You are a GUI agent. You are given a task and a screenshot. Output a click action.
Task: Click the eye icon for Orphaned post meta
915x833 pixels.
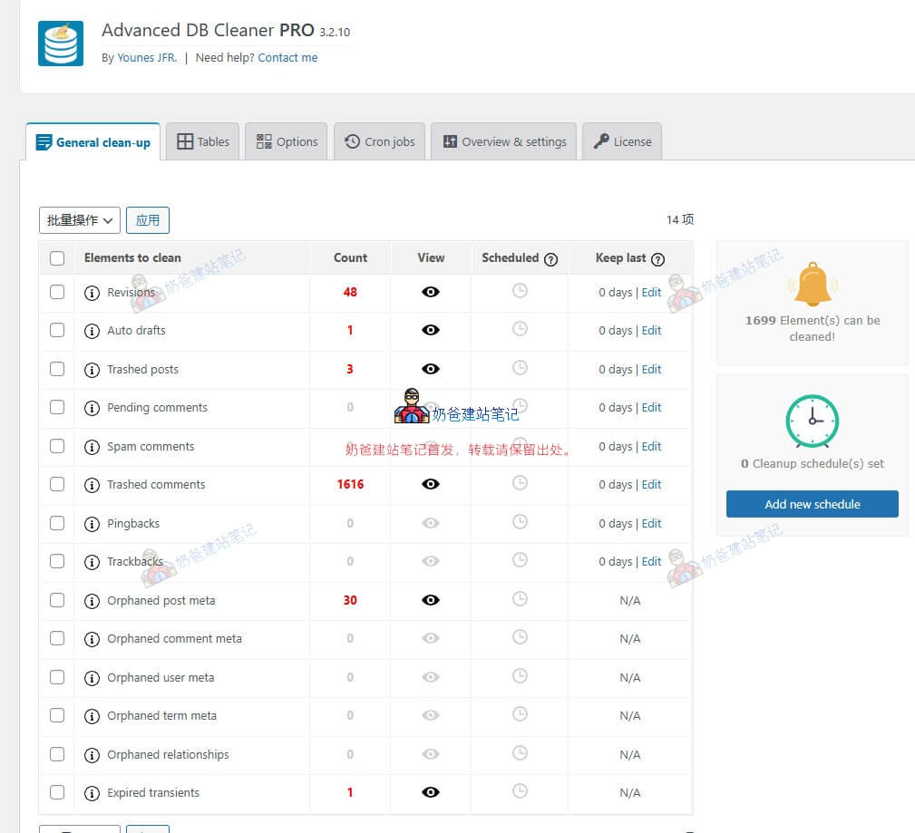pyautogui.click(x=431, y=600)
